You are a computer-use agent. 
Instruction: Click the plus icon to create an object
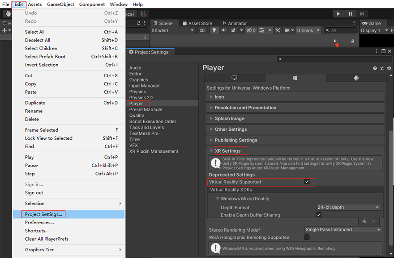pos(4,30)
